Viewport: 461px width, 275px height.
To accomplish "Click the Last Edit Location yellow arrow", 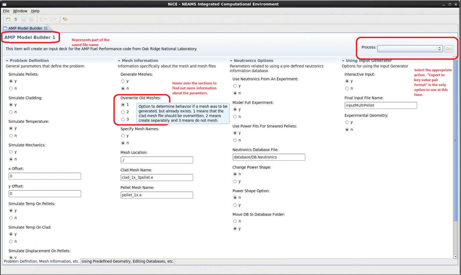I will click(x=65, y=19).
